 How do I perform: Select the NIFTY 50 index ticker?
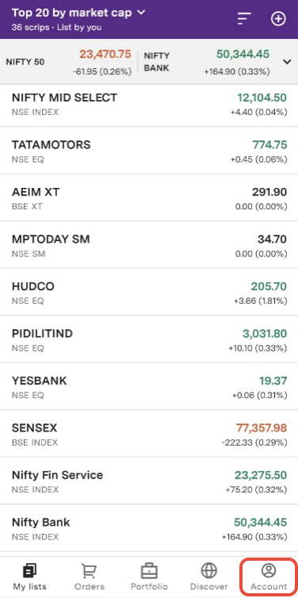69,62
